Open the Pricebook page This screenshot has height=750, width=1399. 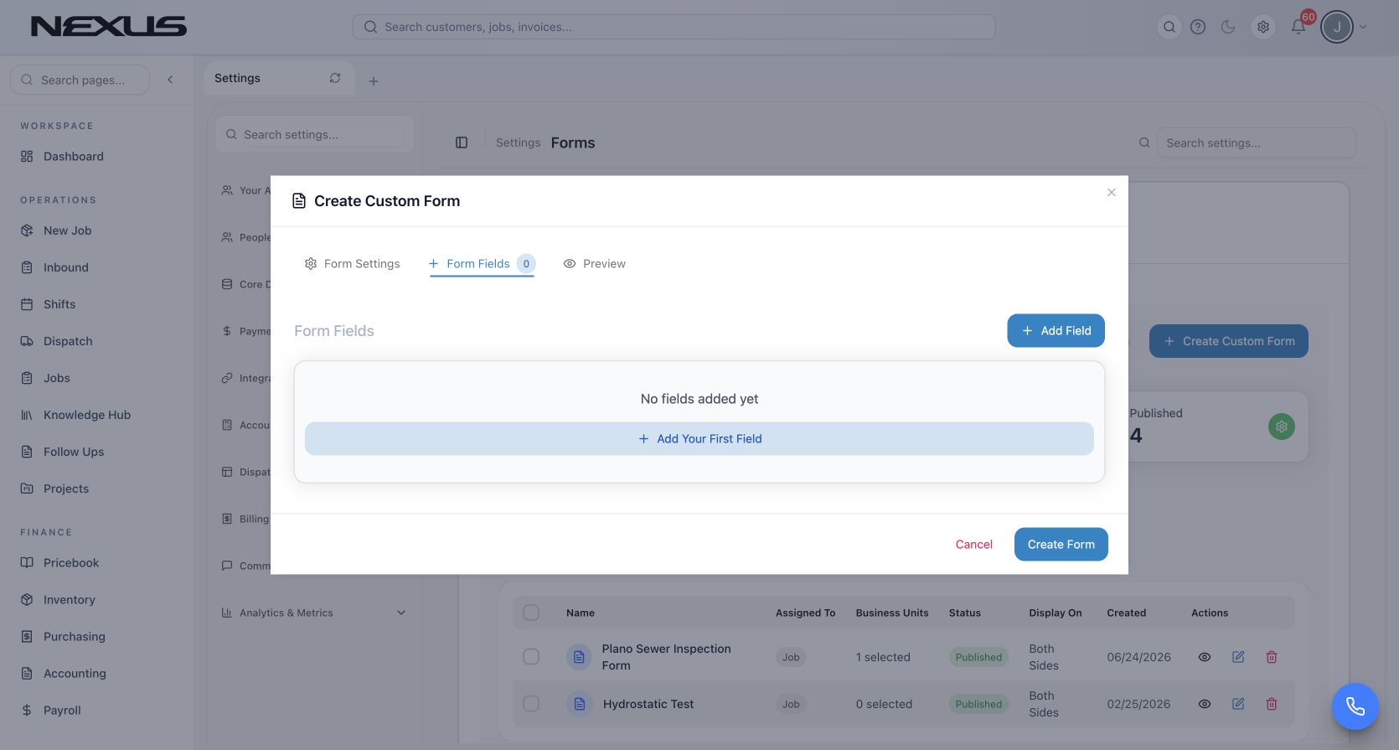click(x=71, y=563)
